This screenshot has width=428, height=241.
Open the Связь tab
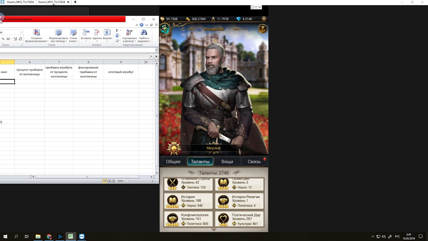pyautogui.click(x=254, y=161)
